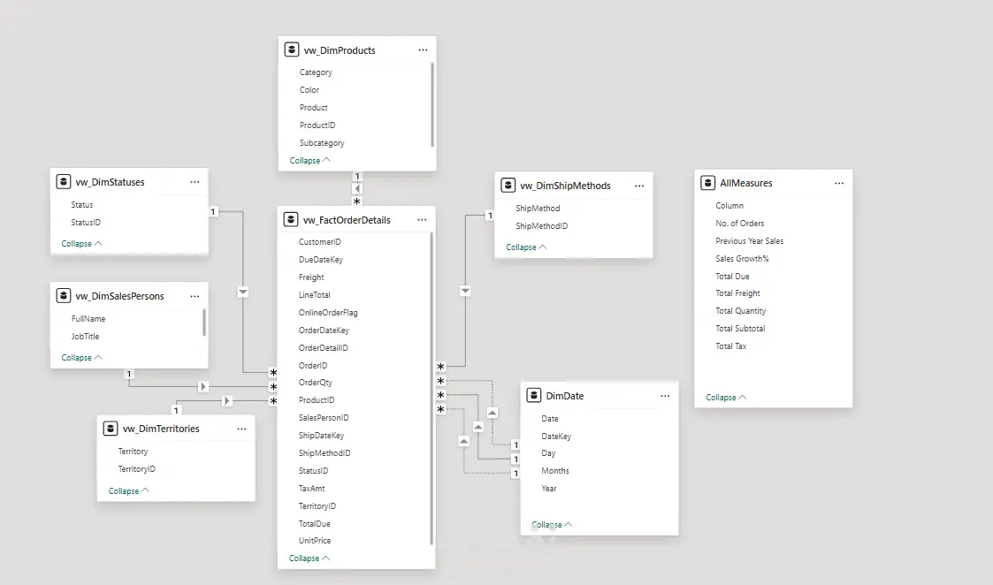993x585 pixels.
Task: Select the Category field in vw_DimProducts
Action: pos(316,72)
